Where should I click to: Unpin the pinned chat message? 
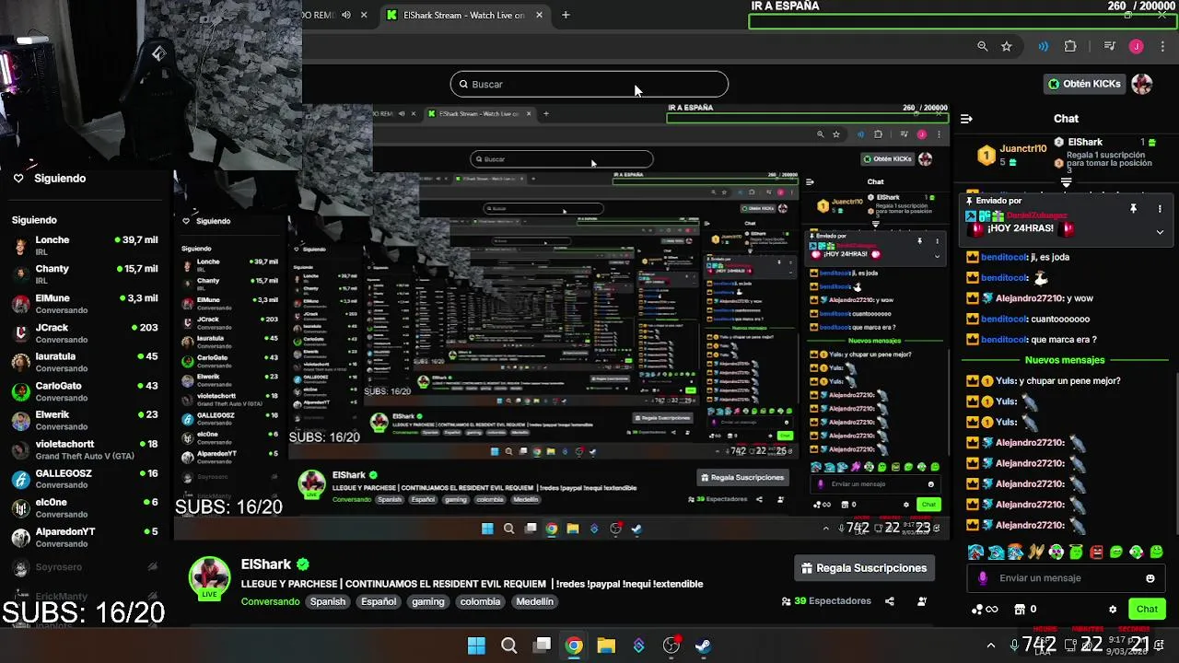click(x=1134, y=209)
